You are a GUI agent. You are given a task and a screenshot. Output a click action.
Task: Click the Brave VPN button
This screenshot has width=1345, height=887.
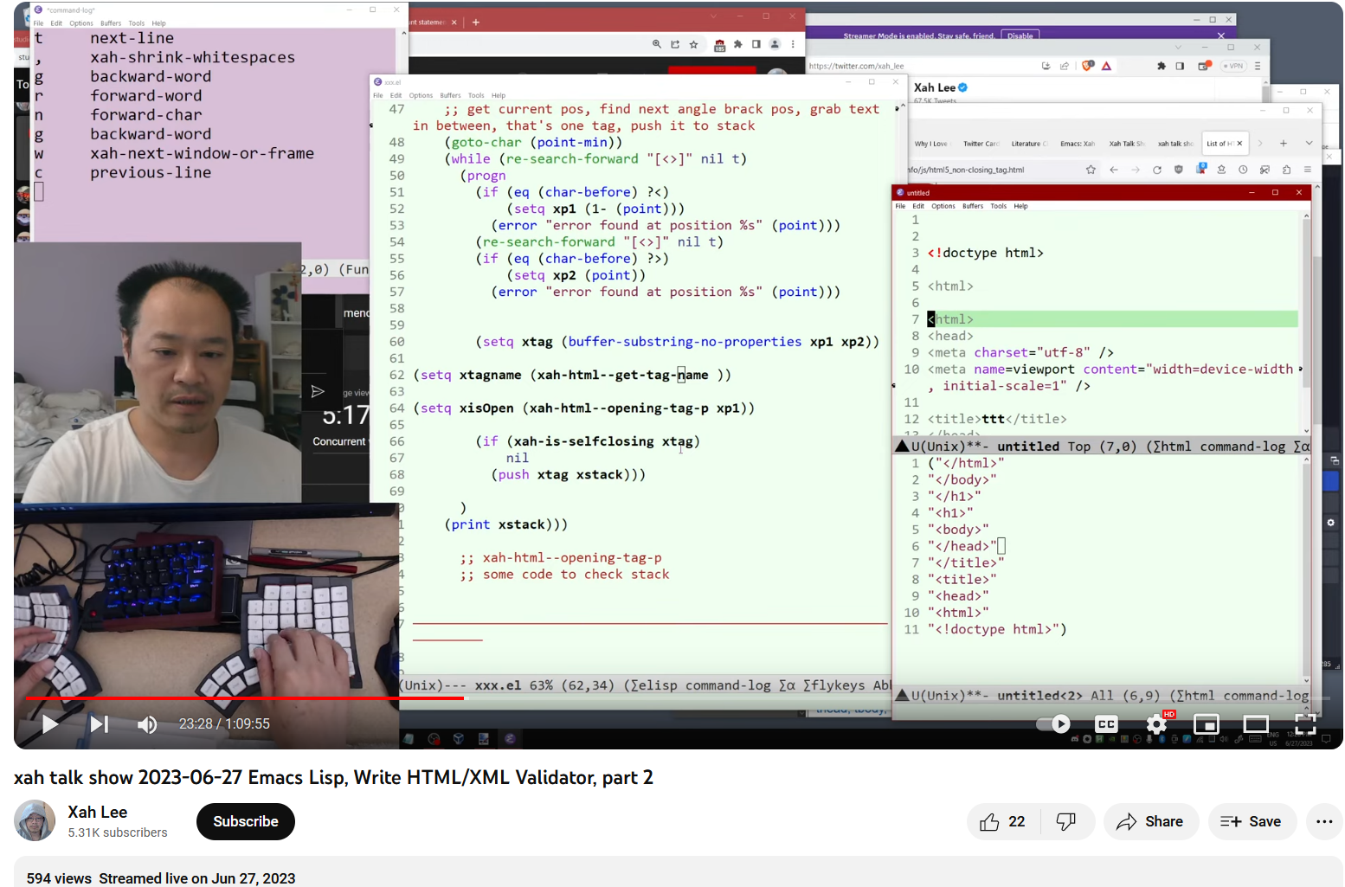tap(1232, 66)
